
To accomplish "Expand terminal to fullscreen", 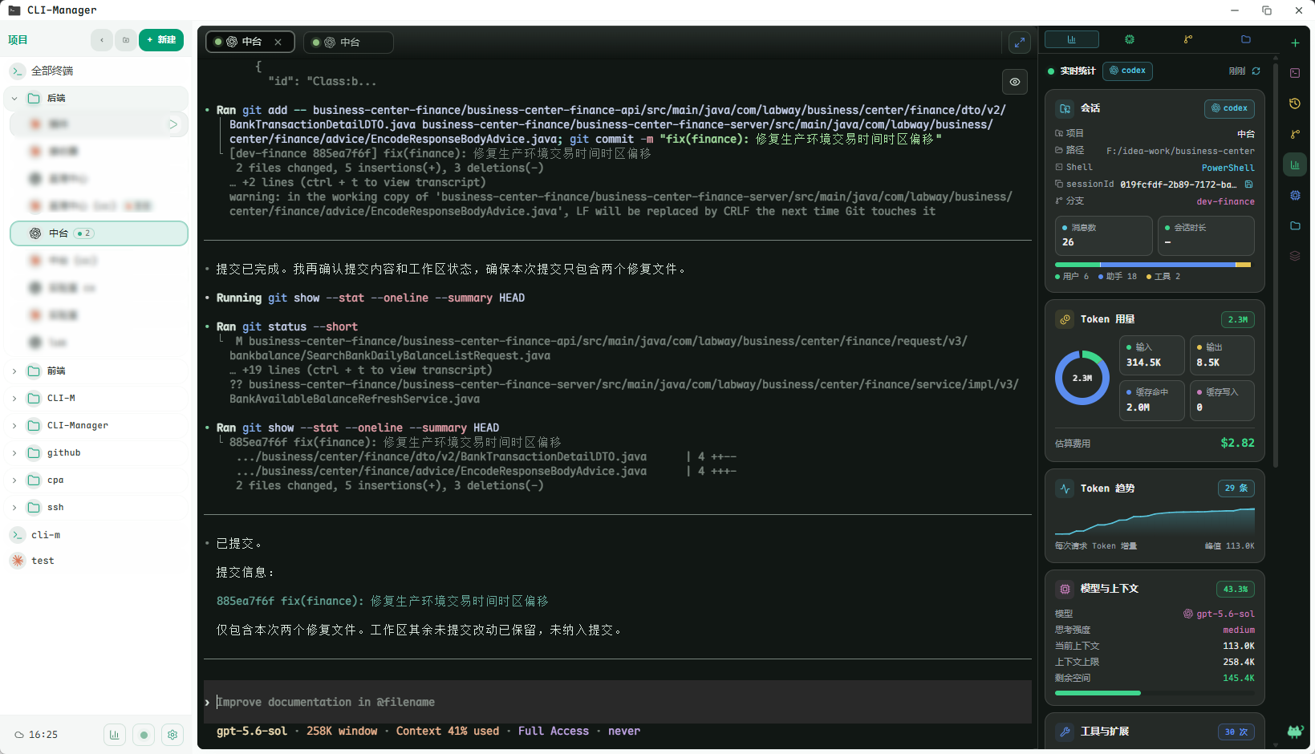I will pos(1019,43).
